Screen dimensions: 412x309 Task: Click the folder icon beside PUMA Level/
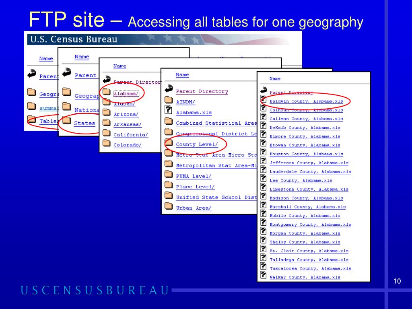[169, 174]
